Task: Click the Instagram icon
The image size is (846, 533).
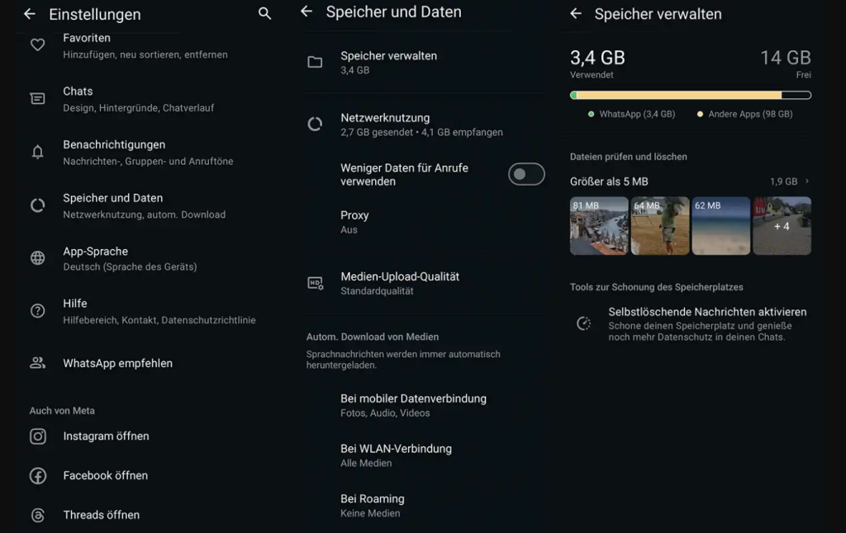Action: tap(37, 436)
